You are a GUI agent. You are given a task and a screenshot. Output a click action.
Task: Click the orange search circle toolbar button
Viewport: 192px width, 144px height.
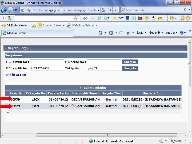pos(188,18)
